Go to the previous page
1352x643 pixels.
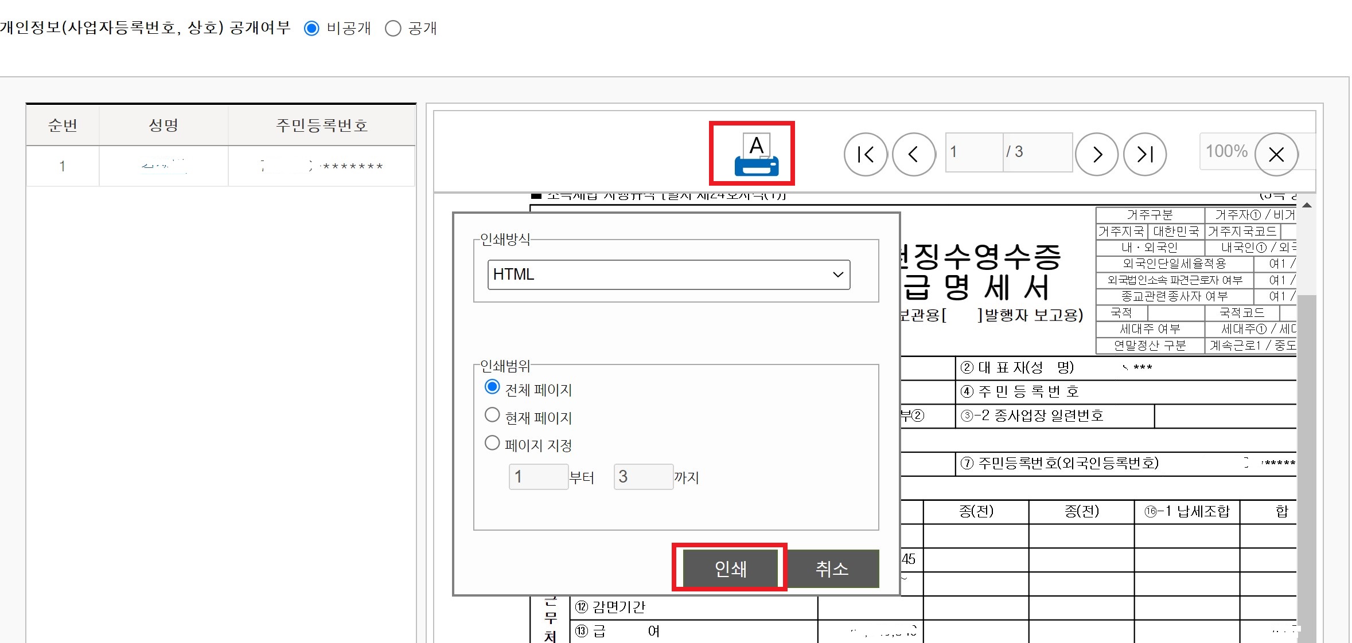[914, 154]
